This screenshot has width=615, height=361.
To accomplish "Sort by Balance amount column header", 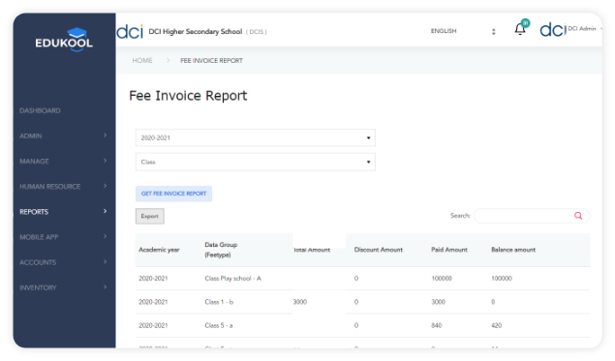I will pyautogui.click(x=513, y=250).
